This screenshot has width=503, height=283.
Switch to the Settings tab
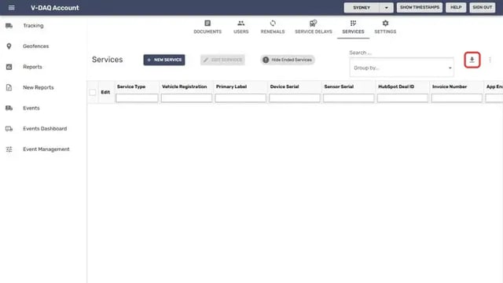(x=385, y=28)
